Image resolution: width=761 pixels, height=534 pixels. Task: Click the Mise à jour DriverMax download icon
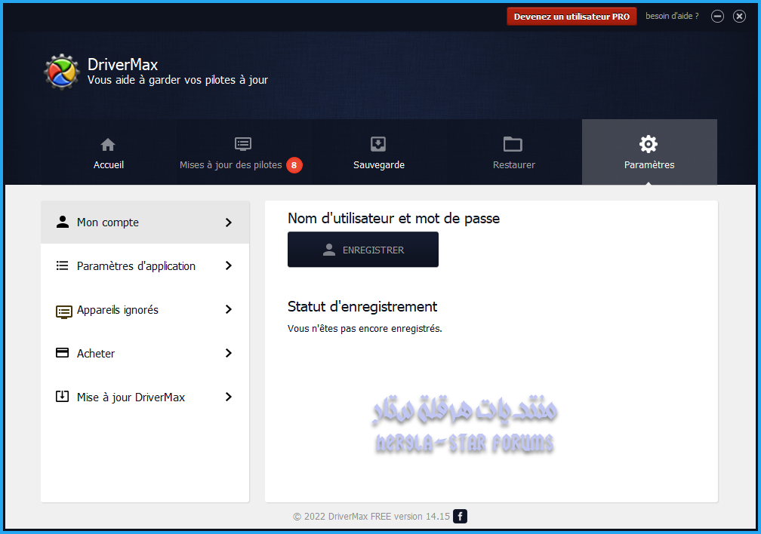pyautogui.click(x=62, y=396)
